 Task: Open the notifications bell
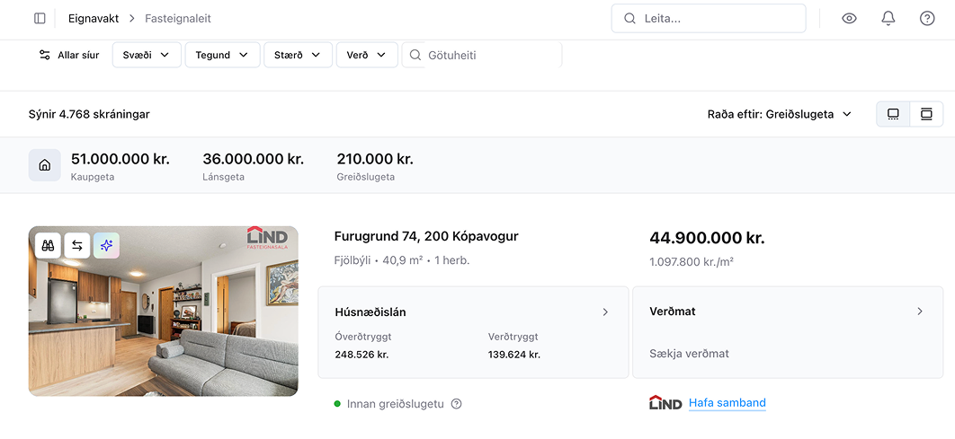888,18
